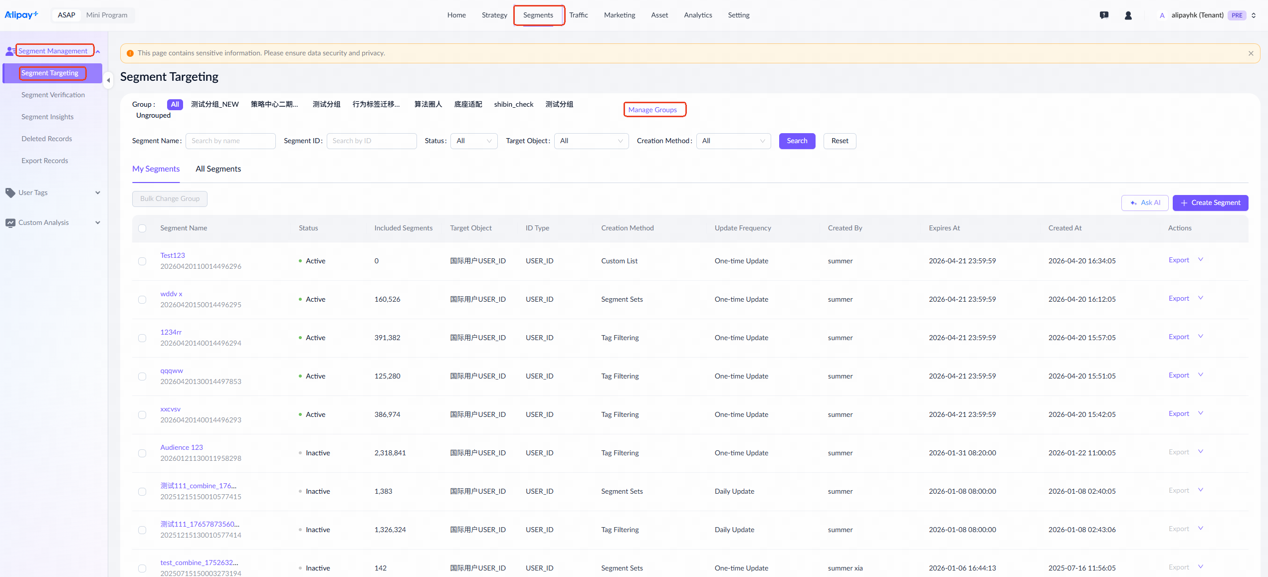This screenshot has width=1268, height=577.
Task: Check the select-all header checkbox
Action: (142, 228)
